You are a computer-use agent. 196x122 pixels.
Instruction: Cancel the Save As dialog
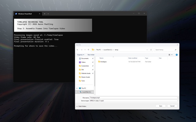[172, 106]
